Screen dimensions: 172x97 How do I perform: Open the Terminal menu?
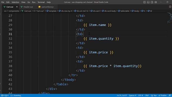click(41, 2)
